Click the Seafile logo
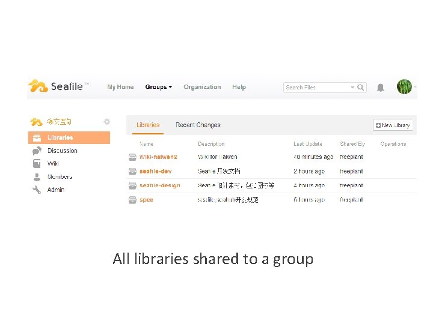Image resolution: width=433 pixels, height=324 pixels. (58, 86)
